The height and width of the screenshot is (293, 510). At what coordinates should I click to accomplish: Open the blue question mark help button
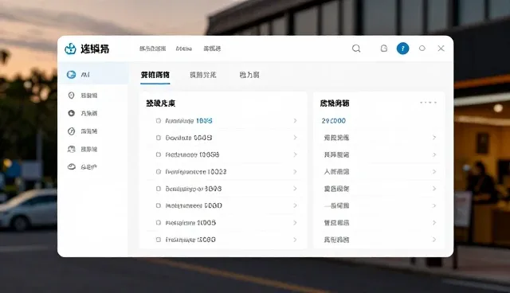402,49
